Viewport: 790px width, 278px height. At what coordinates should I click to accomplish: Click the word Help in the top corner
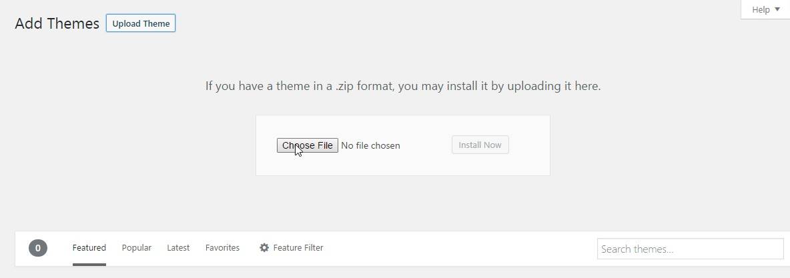[761, 9]
